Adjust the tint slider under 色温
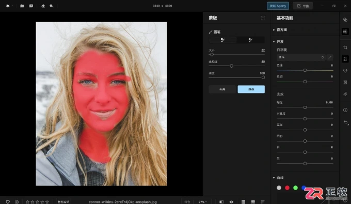Image resolution: width=351 pixels, height=204 pixels. (305, 82)
